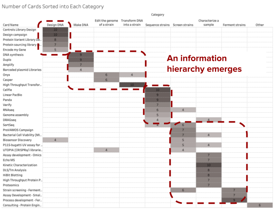Click Kinetic Characterization's 10 cell under Characterize a sample
Viewport: 275px width, 212px height.
(x=209, y=165)
